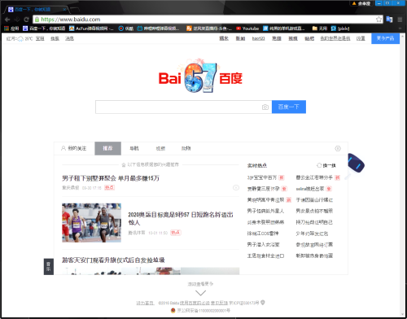Dismiss the 别墅开聚会 news item with its X

click(236, 187)
